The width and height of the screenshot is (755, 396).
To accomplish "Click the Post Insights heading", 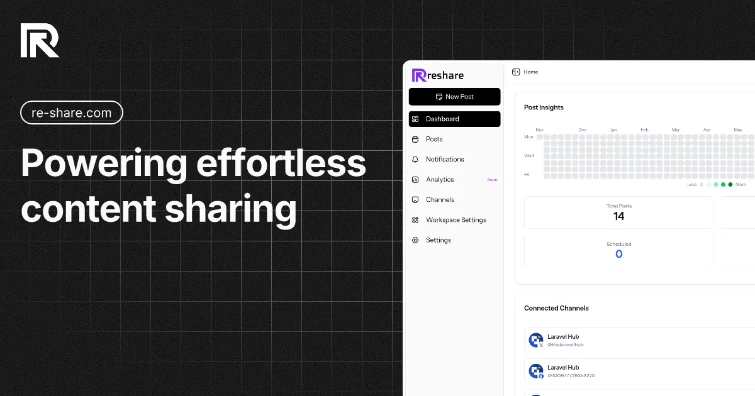I will tap(544, 107).
